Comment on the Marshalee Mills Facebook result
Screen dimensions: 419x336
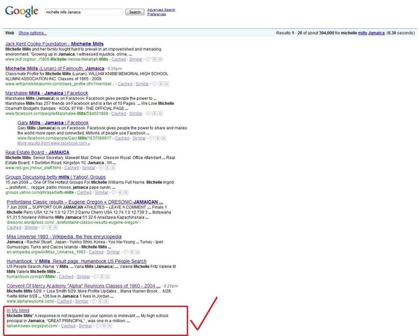[148, 113]
